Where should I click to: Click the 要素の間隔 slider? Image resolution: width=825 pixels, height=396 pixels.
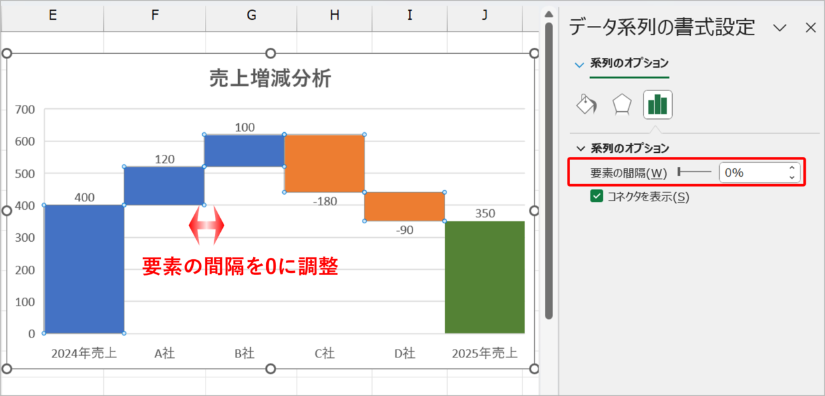point(694,172)
